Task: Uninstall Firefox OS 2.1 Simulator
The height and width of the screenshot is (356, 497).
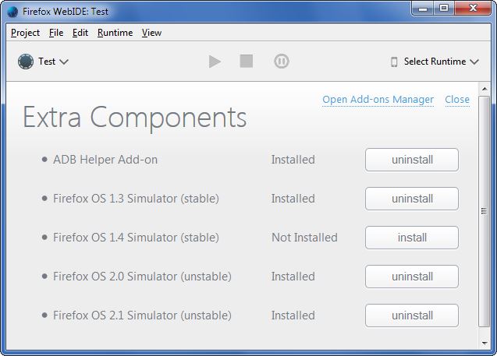Action: (412, 315)
